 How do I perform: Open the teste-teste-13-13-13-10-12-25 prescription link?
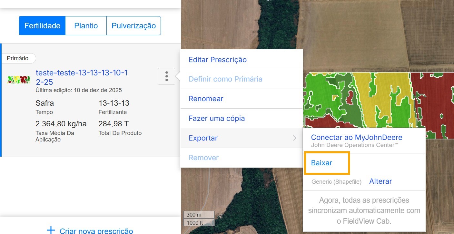click(x=82, y=77)
